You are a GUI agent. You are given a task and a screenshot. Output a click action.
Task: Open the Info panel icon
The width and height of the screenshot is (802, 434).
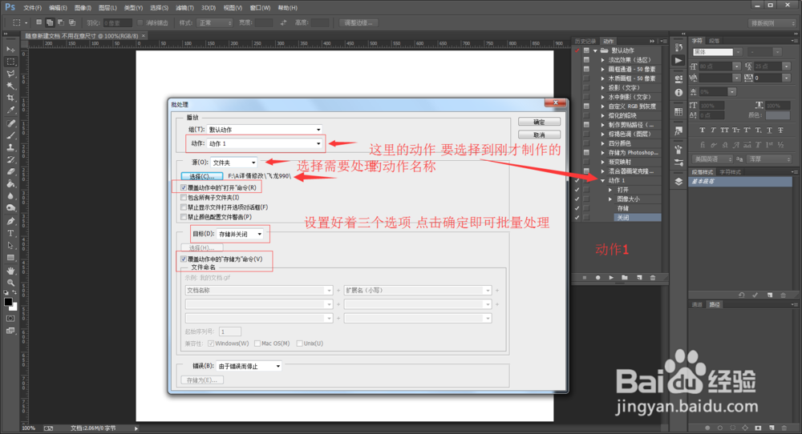[x=678, y=92]
